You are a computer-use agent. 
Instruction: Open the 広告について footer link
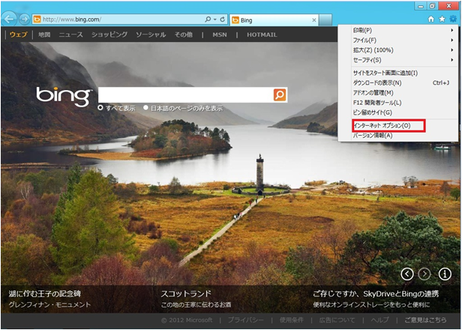point(337,320)
